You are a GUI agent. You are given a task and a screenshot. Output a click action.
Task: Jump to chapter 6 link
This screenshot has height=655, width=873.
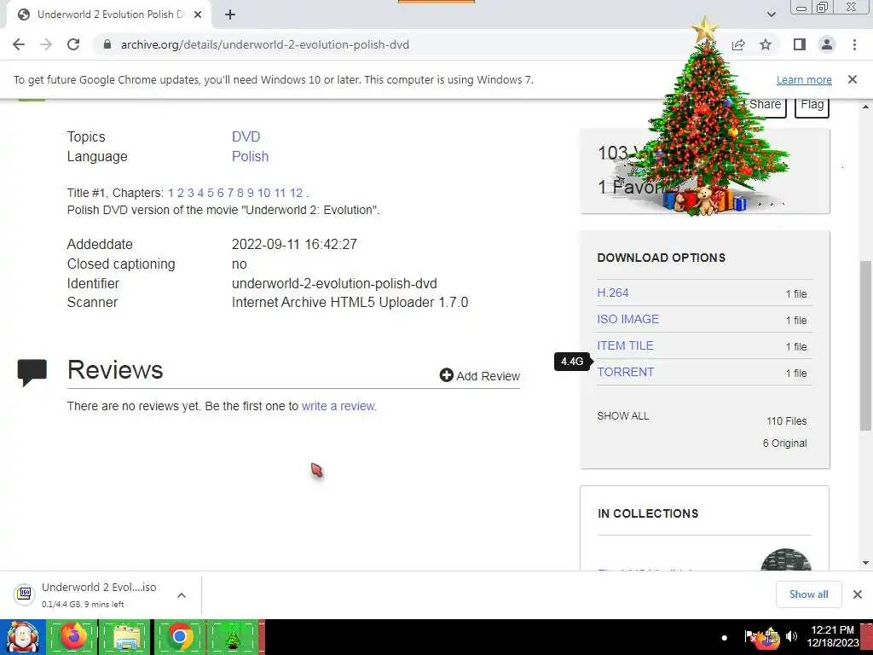tap(221, 193)
